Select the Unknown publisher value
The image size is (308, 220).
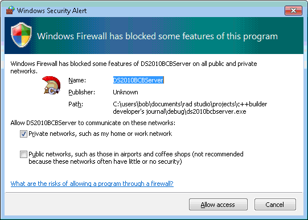[125, 92]
